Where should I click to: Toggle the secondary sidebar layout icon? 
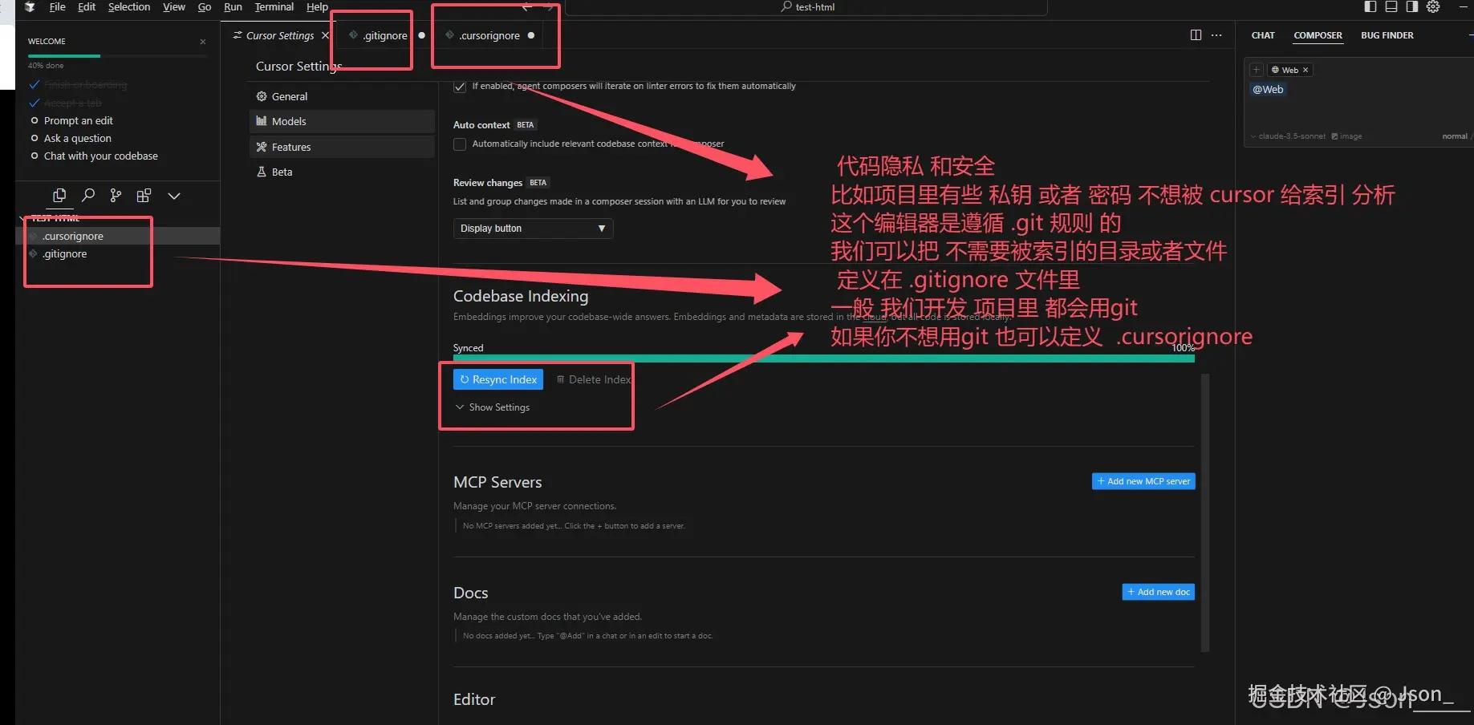pos(1412,6)
